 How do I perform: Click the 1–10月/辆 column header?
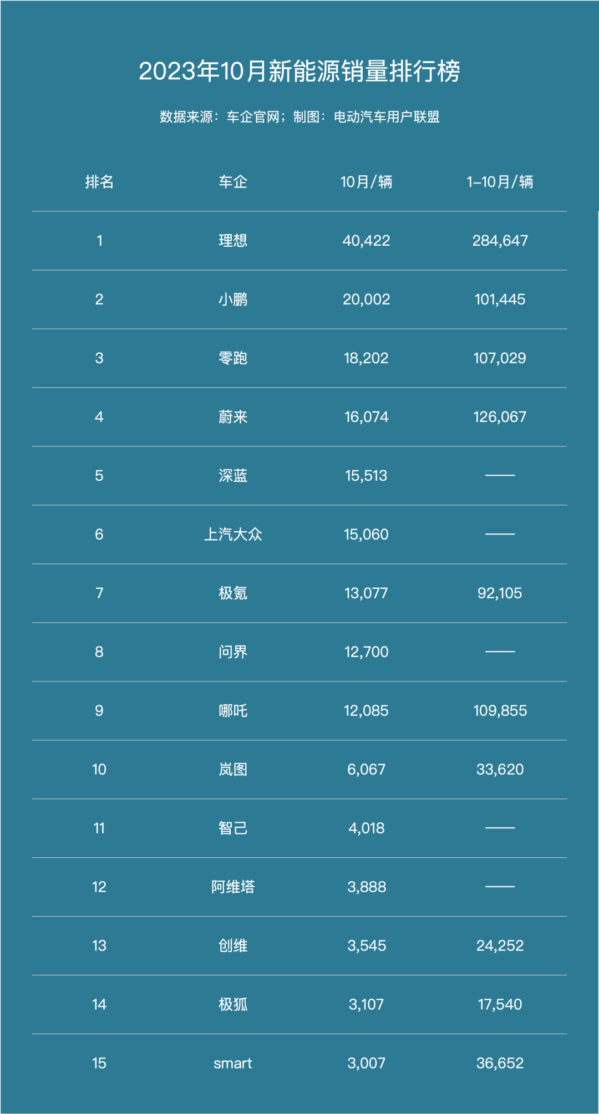click(x=500, y=182)
